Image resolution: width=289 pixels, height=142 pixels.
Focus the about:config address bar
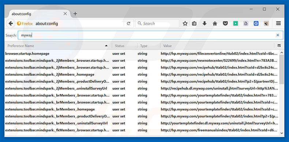[x=79, y=23]
